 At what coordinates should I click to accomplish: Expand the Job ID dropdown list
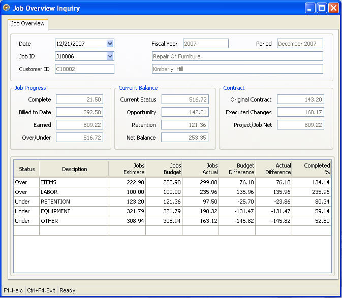pos(110,56)
